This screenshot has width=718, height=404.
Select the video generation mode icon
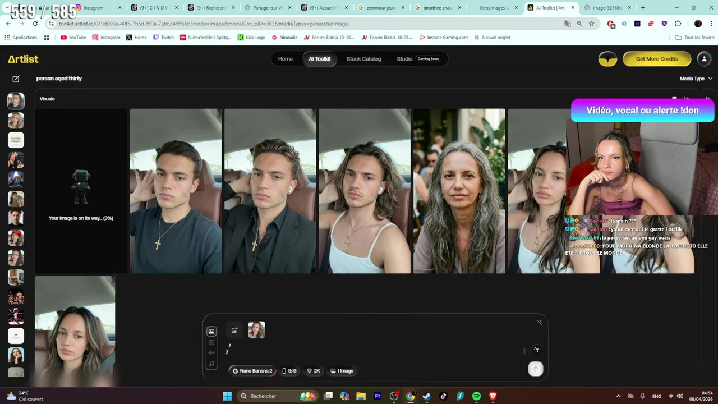pyautogui.click(x=211, y=342)
